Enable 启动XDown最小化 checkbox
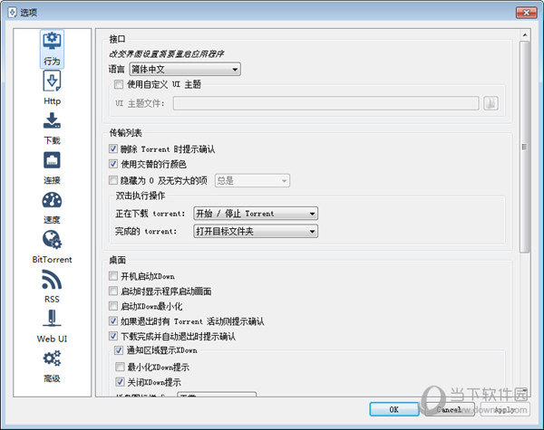544x430 pixels. 113,306
